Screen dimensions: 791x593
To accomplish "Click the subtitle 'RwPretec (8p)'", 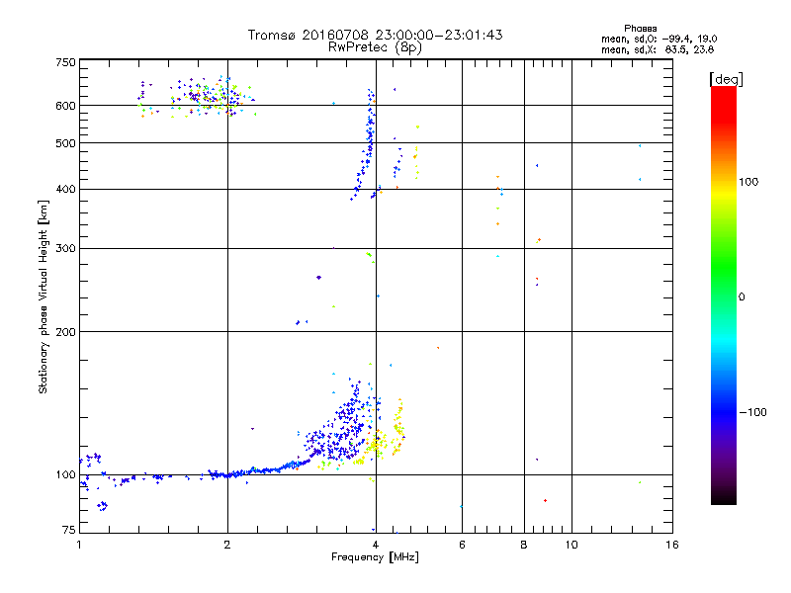I will coord(375,47).
